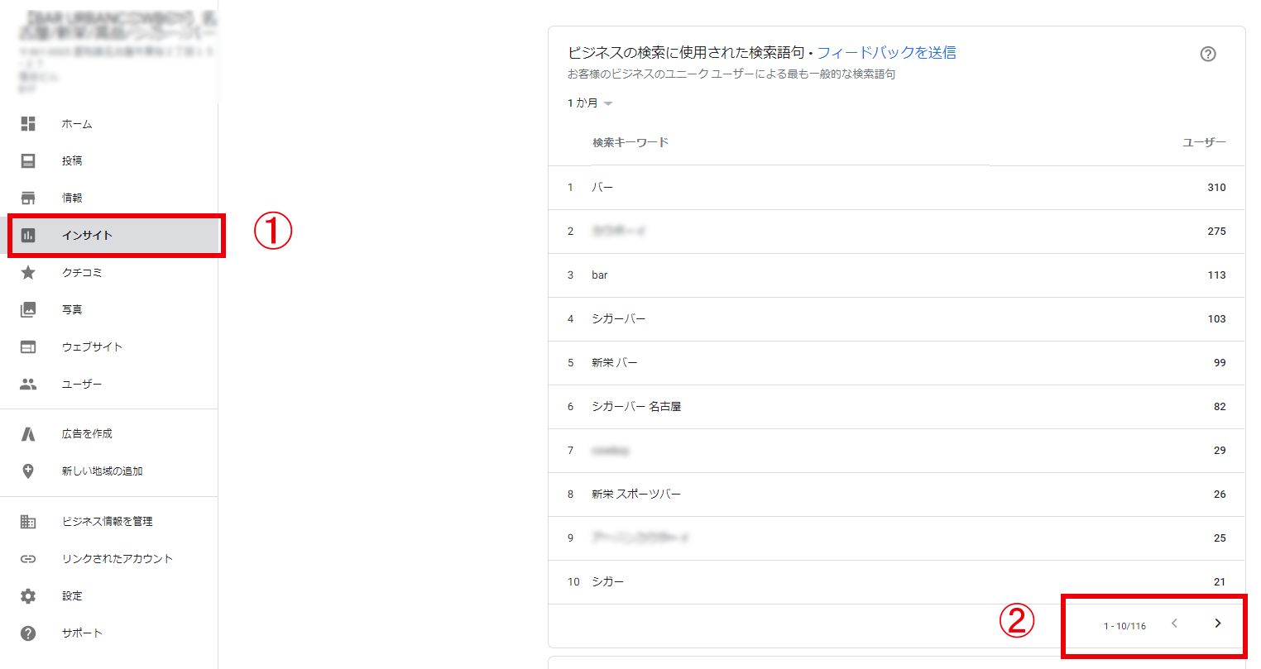This screenshot has height=669, width=1261.
Task: Click the ウェブサイト icon
Action: tap(27, 346)
